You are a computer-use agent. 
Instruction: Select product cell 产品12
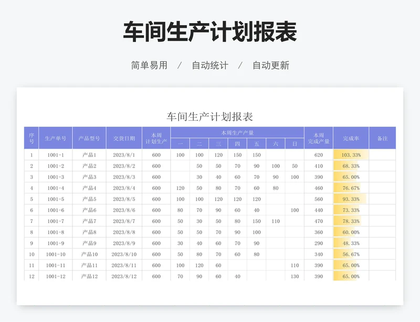pyautogui.click(x=89, y=276)
